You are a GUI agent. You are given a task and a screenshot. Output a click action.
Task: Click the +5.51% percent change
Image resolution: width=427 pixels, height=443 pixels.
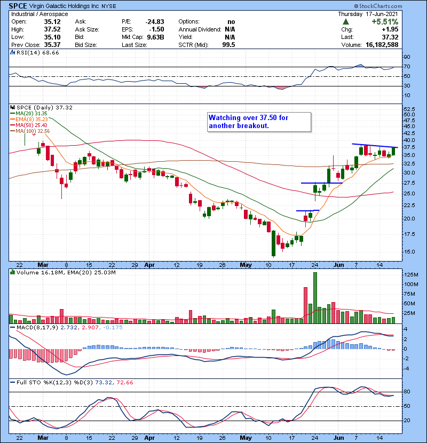coord(385,22)
